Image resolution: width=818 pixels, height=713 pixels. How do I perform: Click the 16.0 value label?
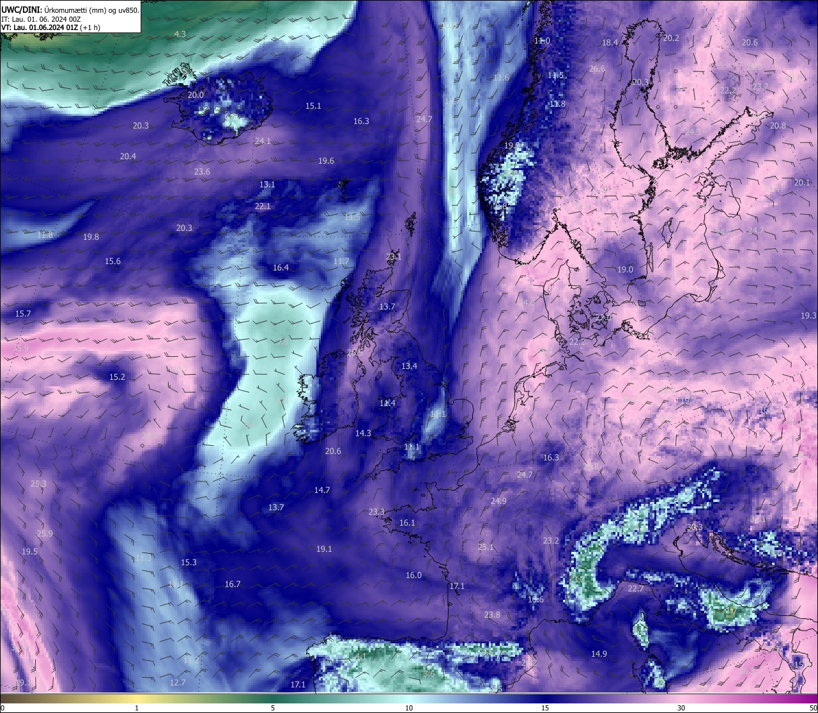[413, 575]
